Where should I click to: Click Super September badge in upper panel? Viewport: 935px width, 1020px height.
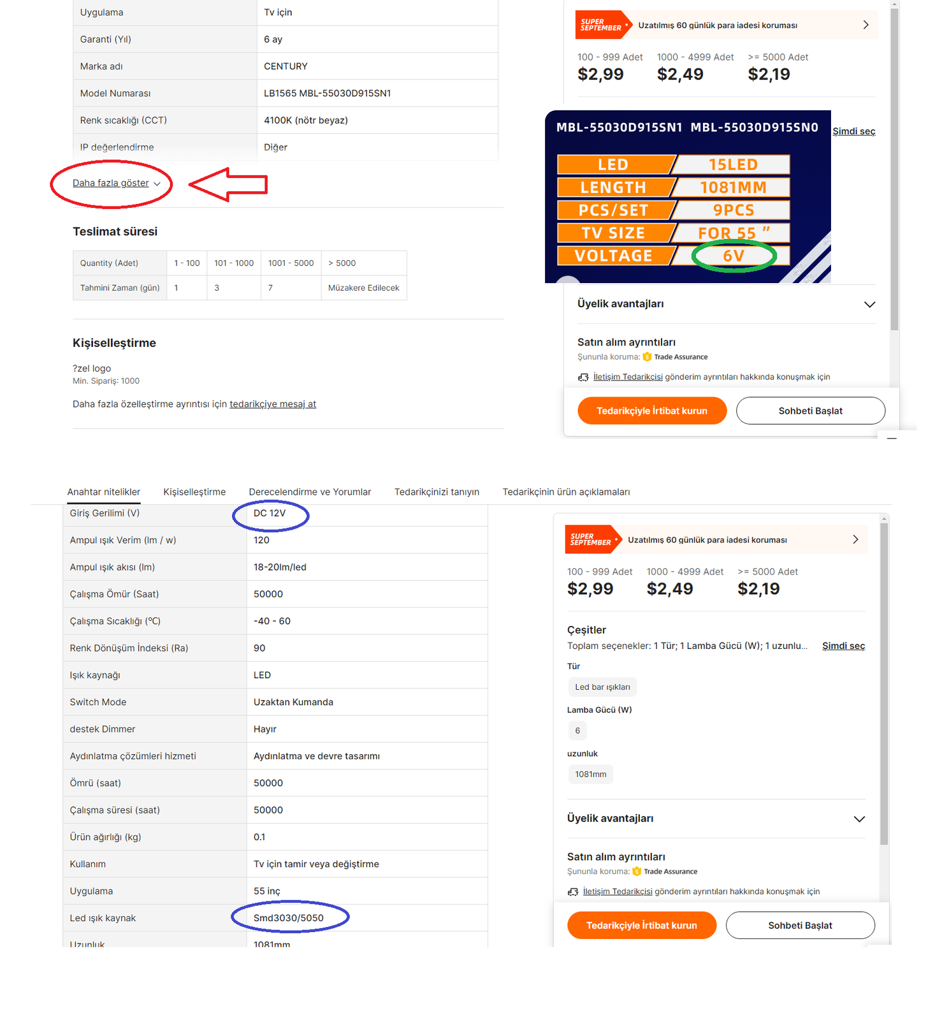pos(602,25)
